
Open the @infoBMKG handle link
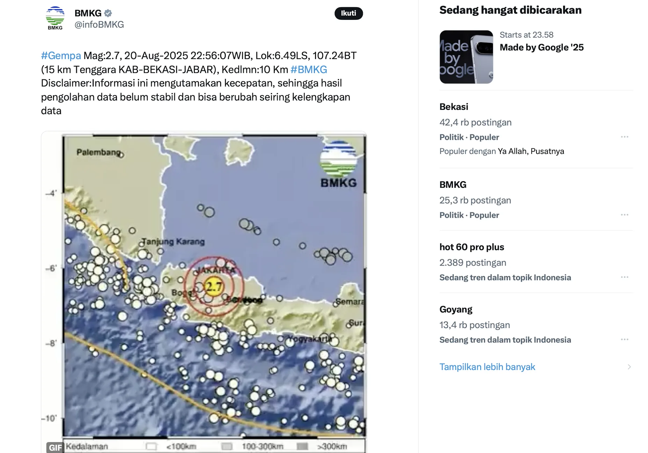pos(99,24)
